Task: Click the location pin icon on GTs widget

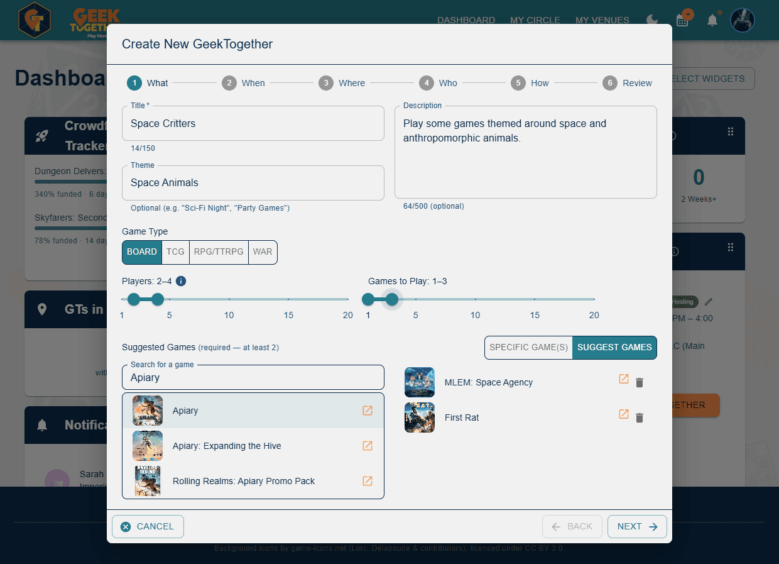Action: (x=42, y=309)
